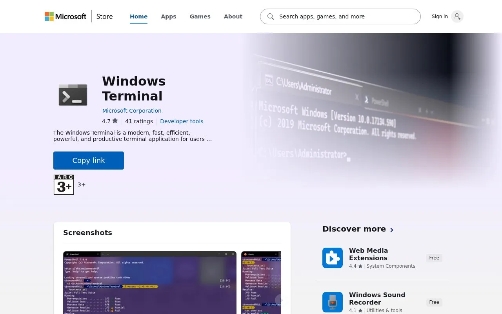Show next screenshot with the carousel arrow
The height and width of the screenshot is (314, 502).
281,300
